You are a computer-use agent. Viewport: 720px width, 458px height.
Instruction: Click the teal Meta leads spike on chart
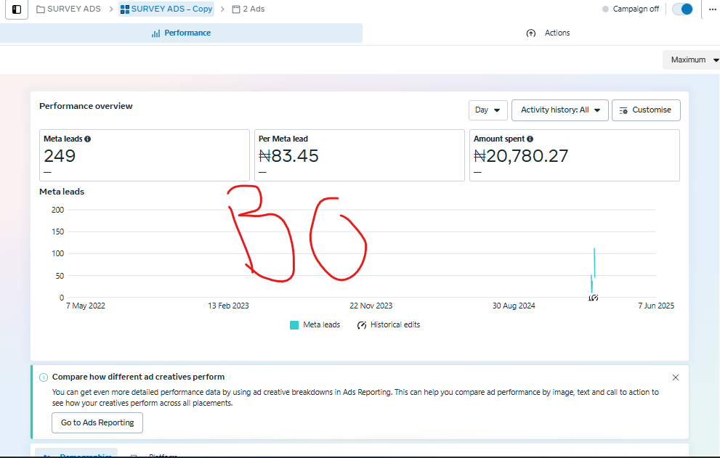pos(594,263)
